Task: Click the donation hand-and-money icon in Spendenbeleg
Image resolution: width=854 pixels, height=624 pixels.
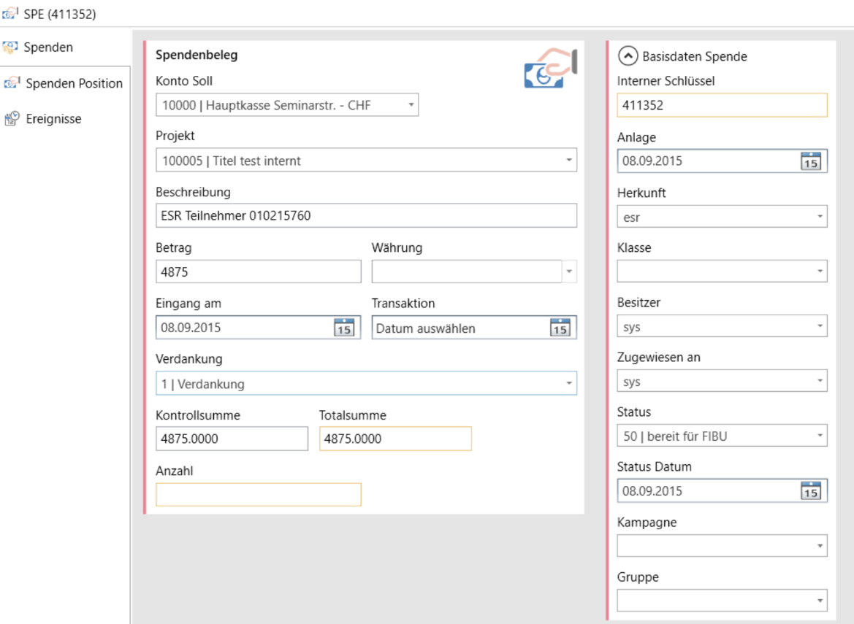Action: [x=551, y=69]
